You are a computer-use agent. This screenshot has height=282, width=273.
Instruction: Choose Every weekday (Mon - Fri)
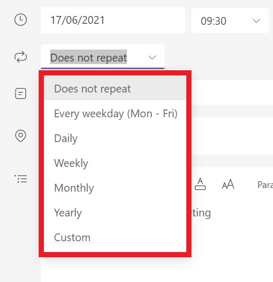tap(115, 114)
